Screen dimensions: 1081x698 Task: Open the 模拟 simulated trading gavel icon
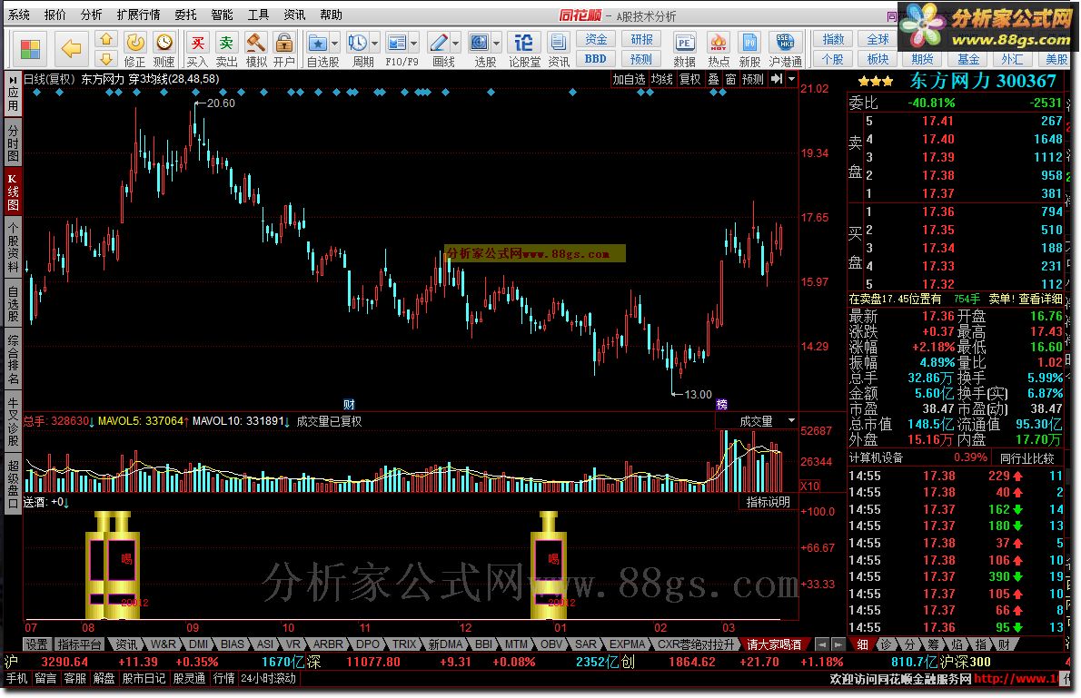coord(256,50)
